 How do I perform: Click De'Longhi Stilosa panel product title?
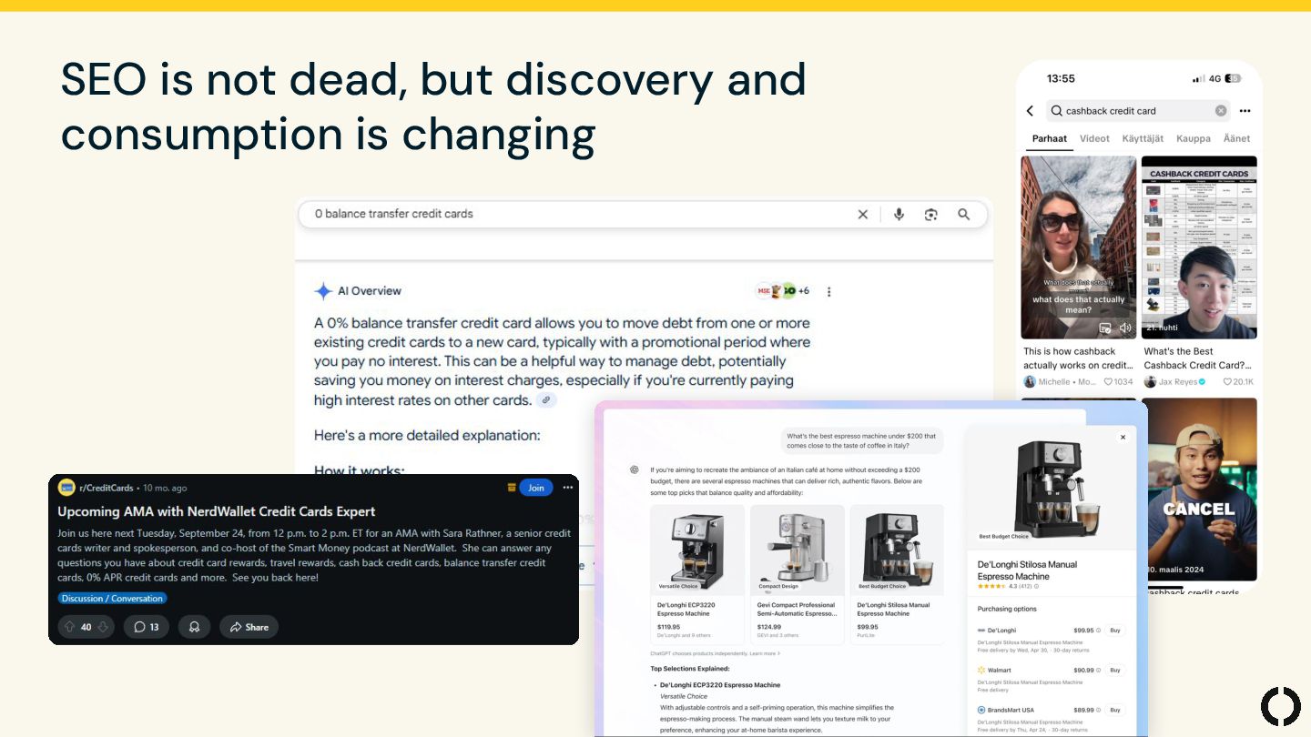[x=1027, y=570]
